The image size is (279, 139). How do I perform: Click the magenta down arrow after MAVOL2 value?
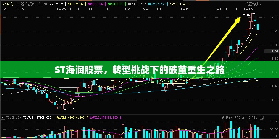coord(120,118)
